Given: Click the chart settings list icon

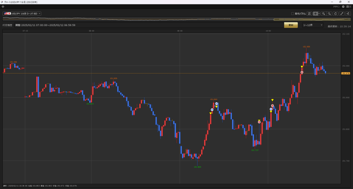Looking at the screenshot, I should pyautogui.click(x=309, y=13).
